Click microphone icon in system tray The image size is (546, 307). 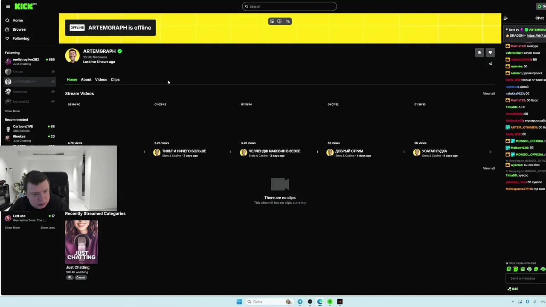tap(534, 302)
